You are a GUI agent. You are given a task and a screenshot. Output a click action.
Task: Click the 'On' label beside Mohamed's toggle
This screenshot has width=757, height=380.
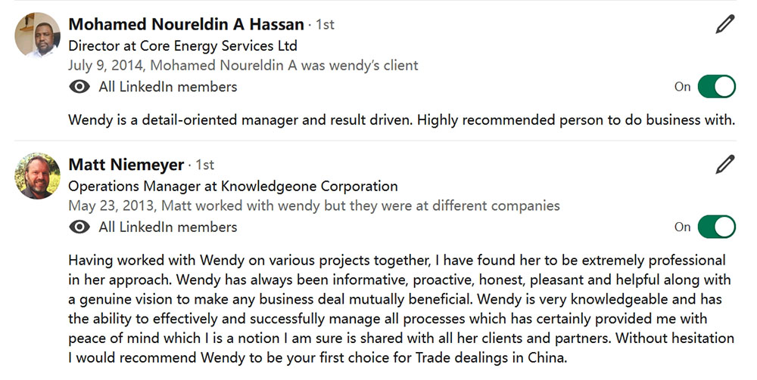point(683,87)
